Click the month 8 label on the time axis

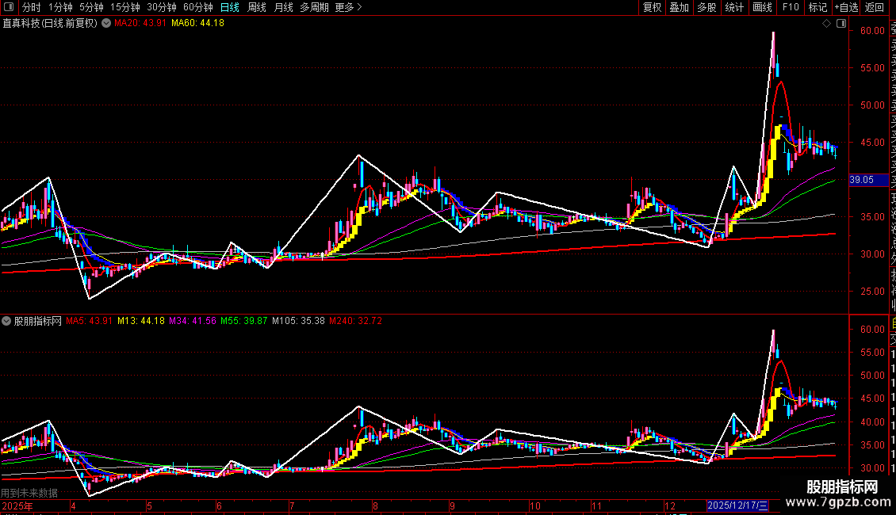pyautogui.click(x=375, y=505)
